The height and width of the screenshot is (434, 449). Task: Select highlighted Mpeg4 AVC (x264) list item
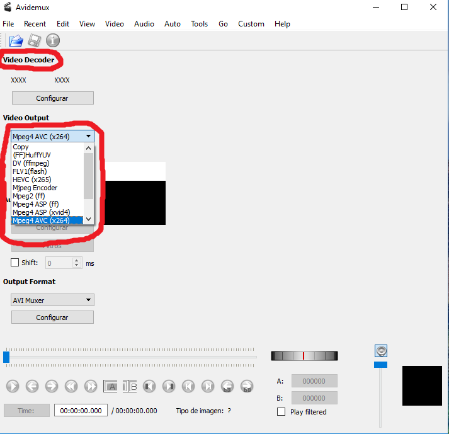coord(47,220)
